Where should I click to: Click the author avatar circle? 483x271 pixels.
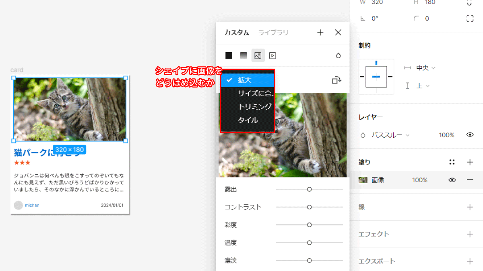tap(19, 205)
